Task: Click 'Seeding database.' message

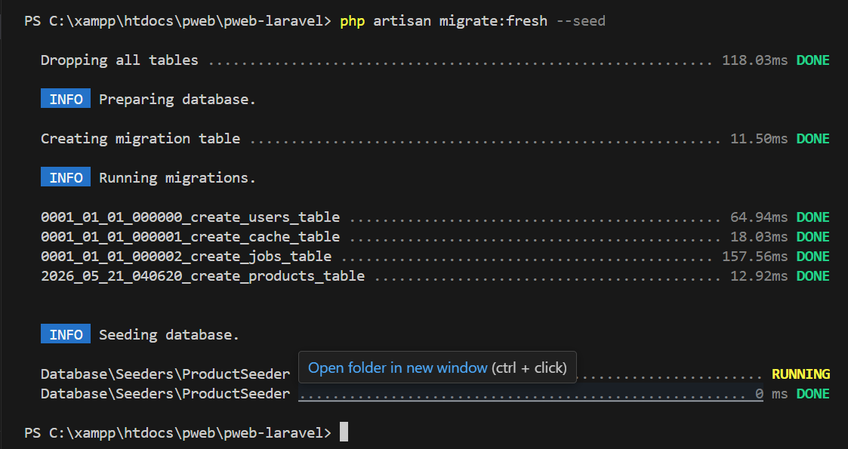Action: point(169,335)
